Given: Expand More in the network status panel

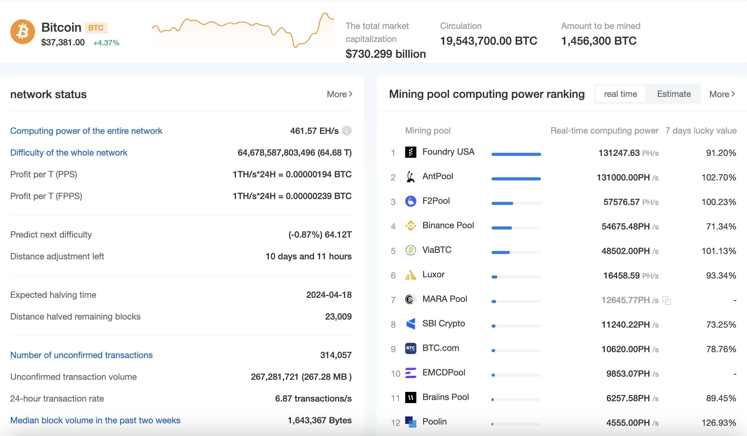Looking at the screenshot, I should tap(339, 94).
